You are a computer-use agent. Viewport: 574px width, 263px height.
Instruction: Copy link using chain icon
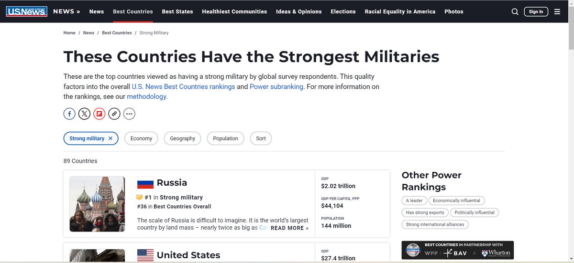114,114
